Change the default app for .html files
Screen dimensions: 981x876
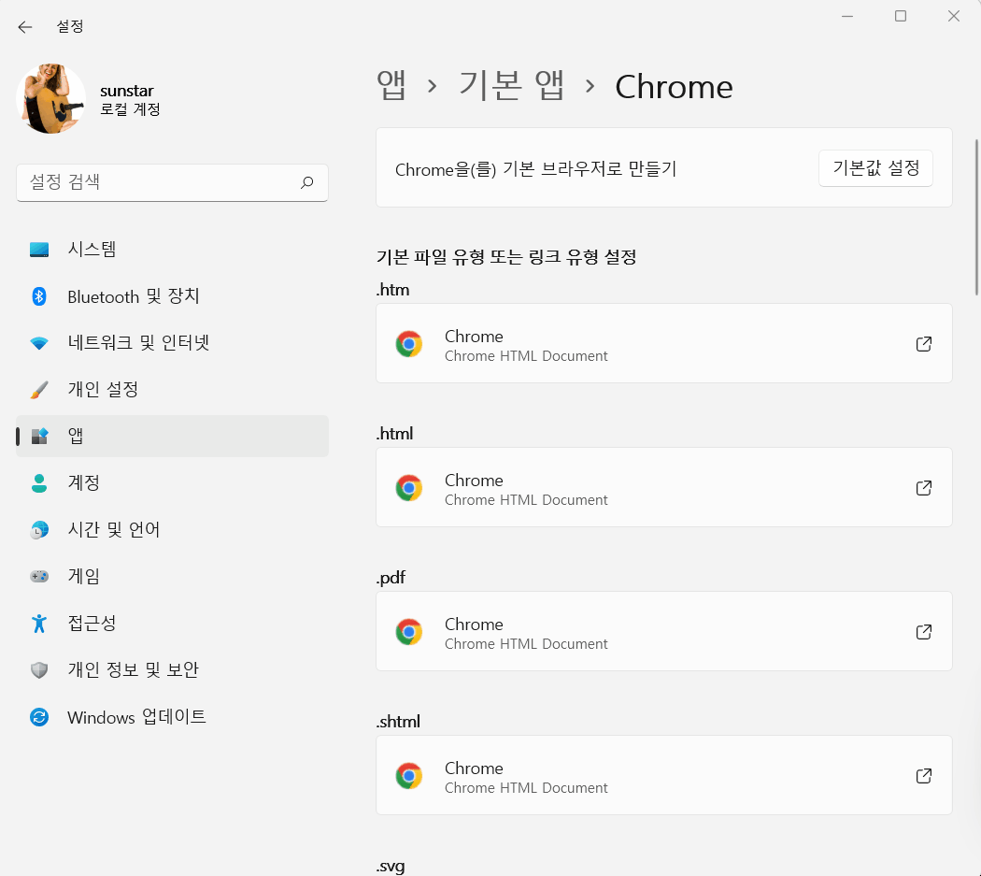tap(663, 487)
